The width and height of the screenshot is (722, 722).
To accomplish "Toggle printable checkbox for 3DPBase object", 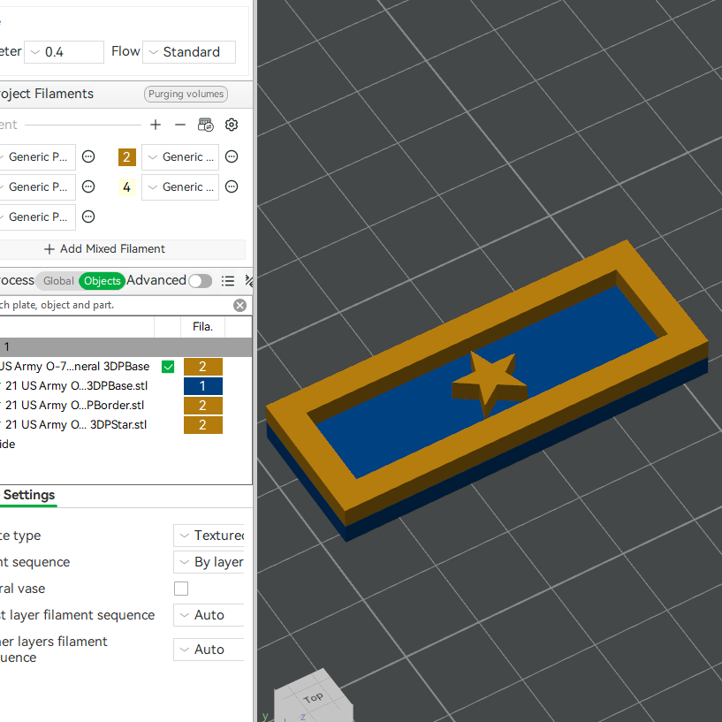I will coord(168,367).
